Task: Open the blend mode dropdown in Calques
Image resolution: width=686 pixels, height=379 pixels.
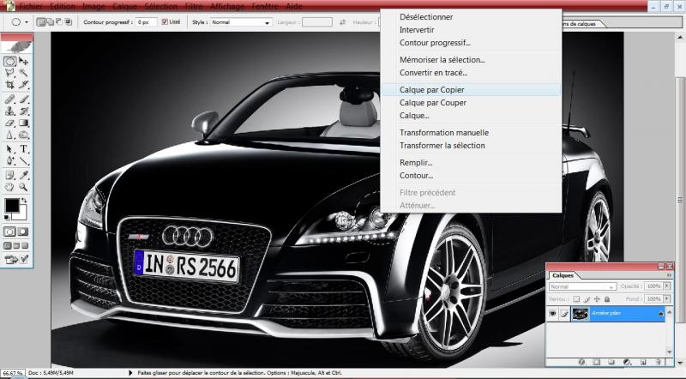Action: (x=582, y=286)
